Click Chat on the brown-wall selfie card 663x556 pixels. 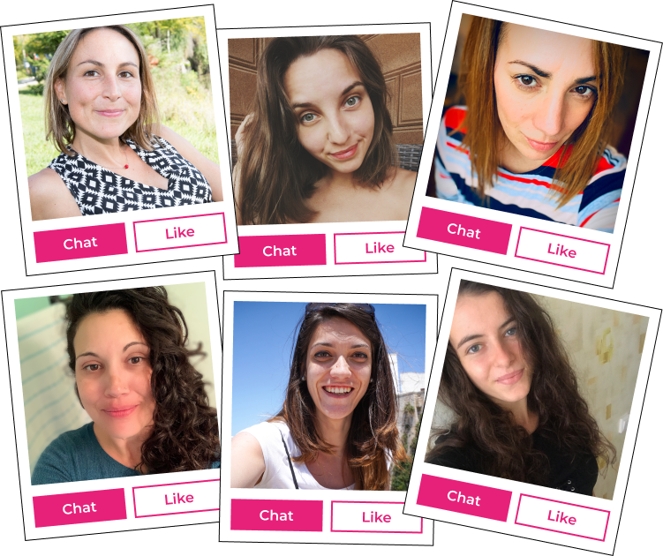click(x=280, y=251)
